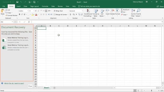Click the Insert Function fx icon
Screen dimensions: 164x92
tap(29, 22)
